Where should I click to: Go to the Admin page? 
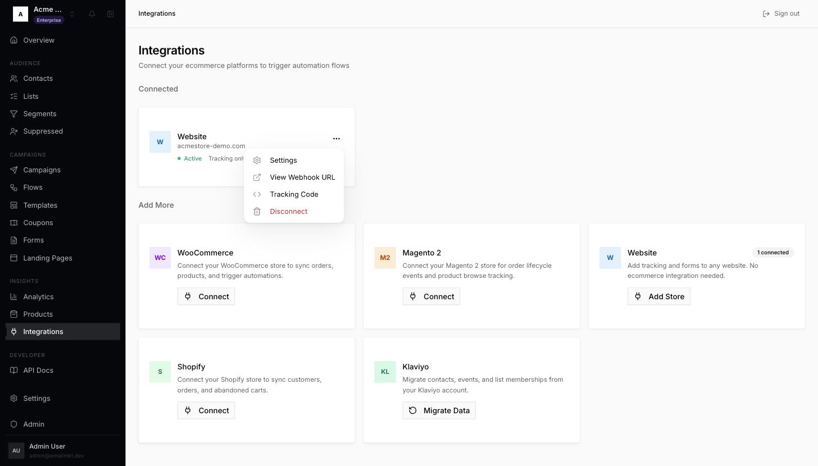[62, 424]
